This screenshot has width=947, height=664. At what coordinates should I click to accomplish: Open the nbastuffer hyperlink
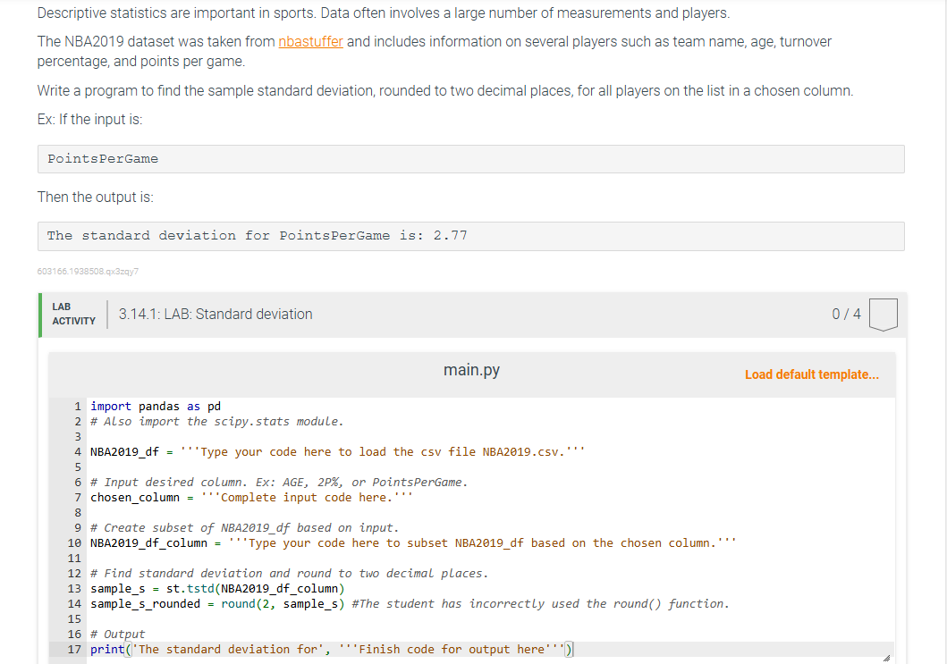click(310, 41)
